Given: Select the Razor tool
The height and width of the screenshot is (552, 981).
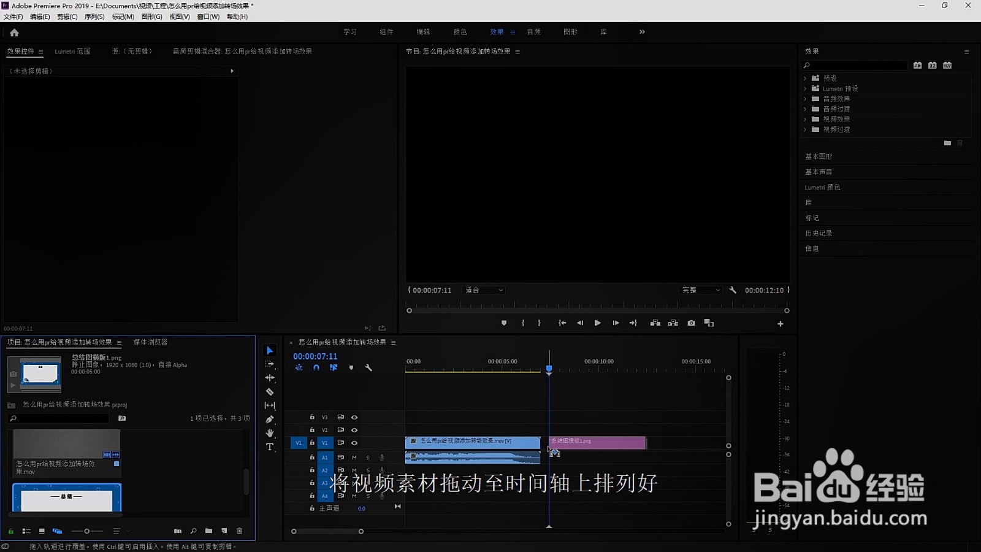Looking at the screenshot, I should click(270, 391).
